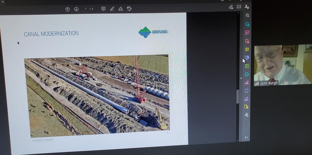Click the vertical scrollbar thumb of document
Screen dimensions: 312x155
coord(237,96)
